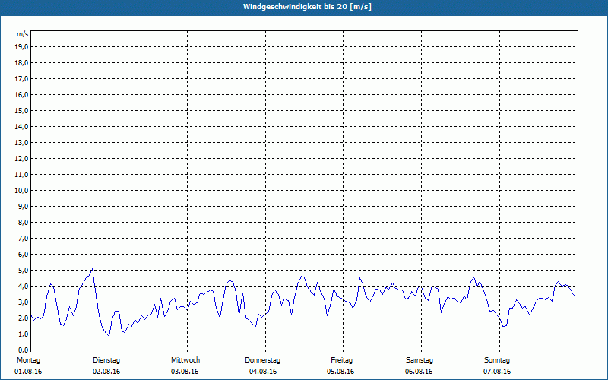Click the '8,0' y-axis label
Screen dimensions: 608x380
pos(23,223)
